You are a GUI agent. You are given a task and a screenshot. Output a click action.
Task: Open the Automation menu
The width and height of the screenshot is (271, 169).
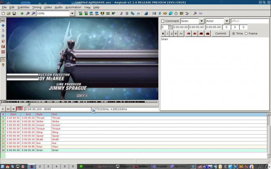[x=73, y=7]
